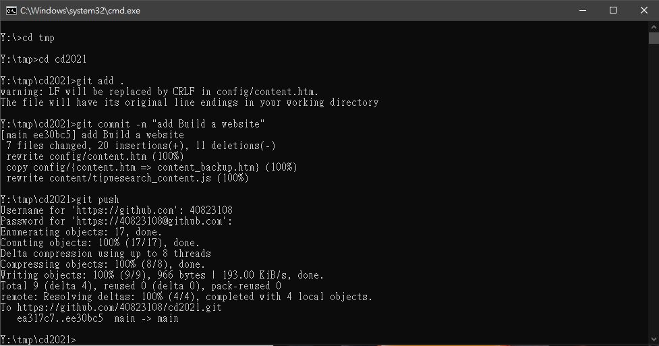Click the https://github.com/40823108/cd2021.git URL

pyautogui.click(x=119, y=308)
